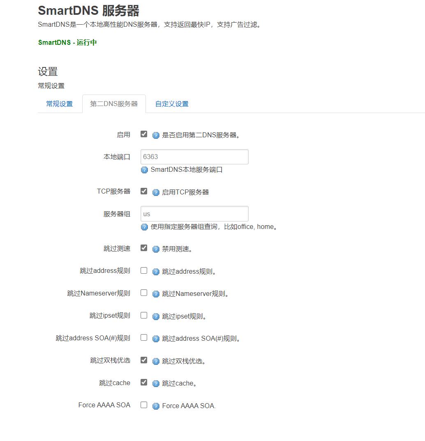
Task: Click the SmartDNS - 运行中 status text
Action: [67, 42]
